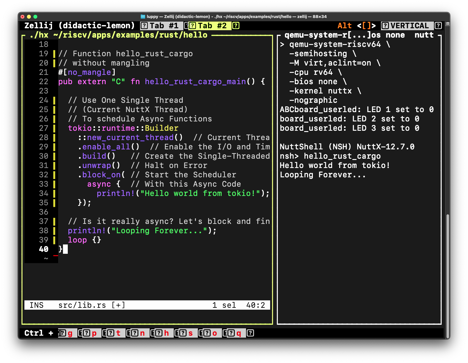Focus the hx editor pane title
The width and height of the screenshot is (468, 363).
click(x=119, y=35)
